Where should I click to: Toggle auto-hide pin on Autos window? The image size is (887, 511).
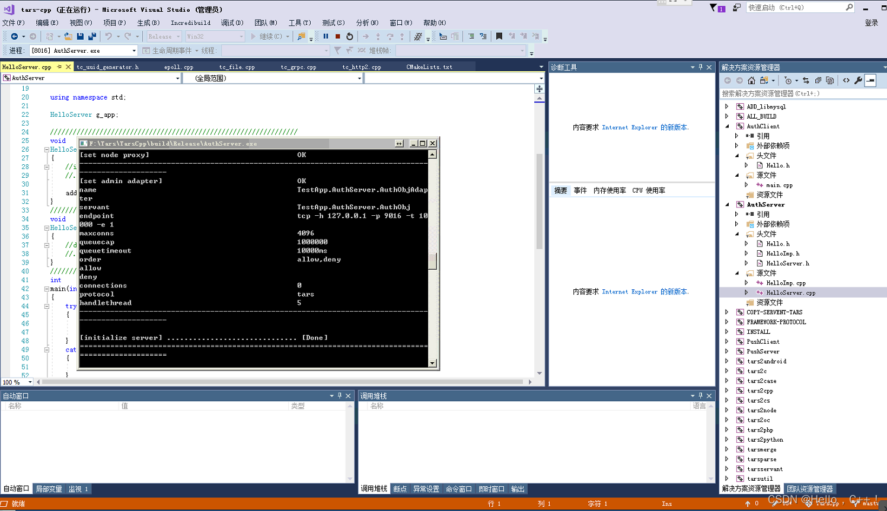click(x=340, y=395)
